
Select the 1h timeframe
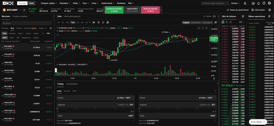pos(78,22)
